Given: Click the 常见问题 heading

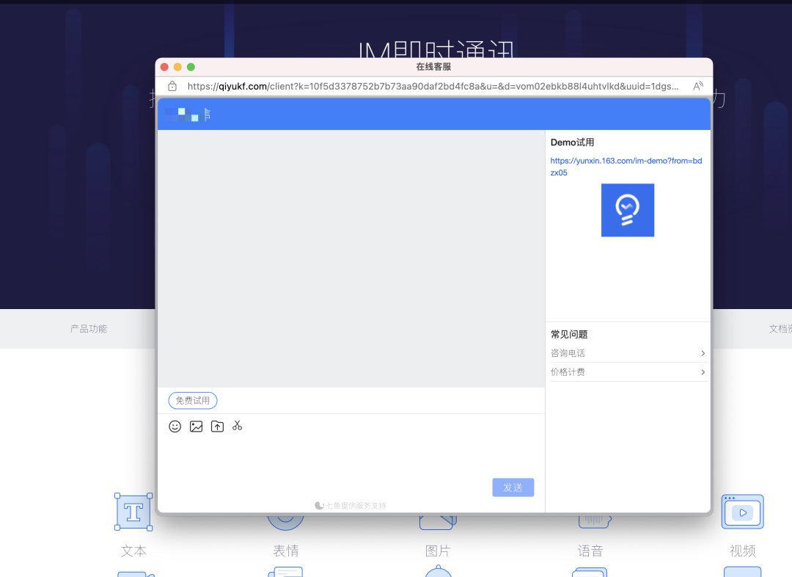Looking at the screenshot, I should point(569,334).
